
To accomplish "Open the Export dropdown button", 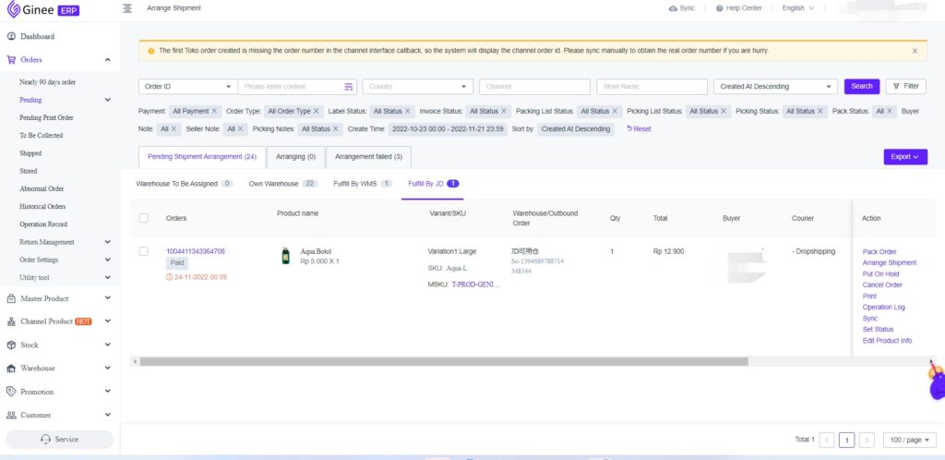I will (905, 157).
